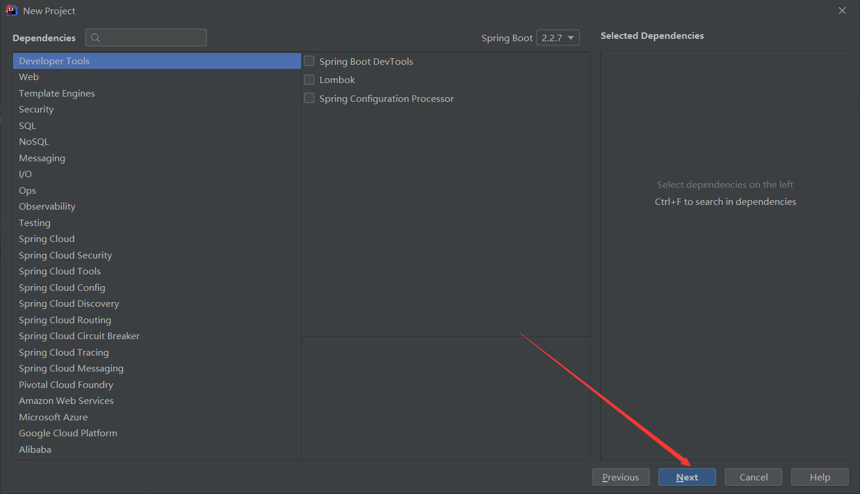This screenshot has height=494, width=860.
Task: Open Spring Cloud Security category
Action: [x=157, y=255]
